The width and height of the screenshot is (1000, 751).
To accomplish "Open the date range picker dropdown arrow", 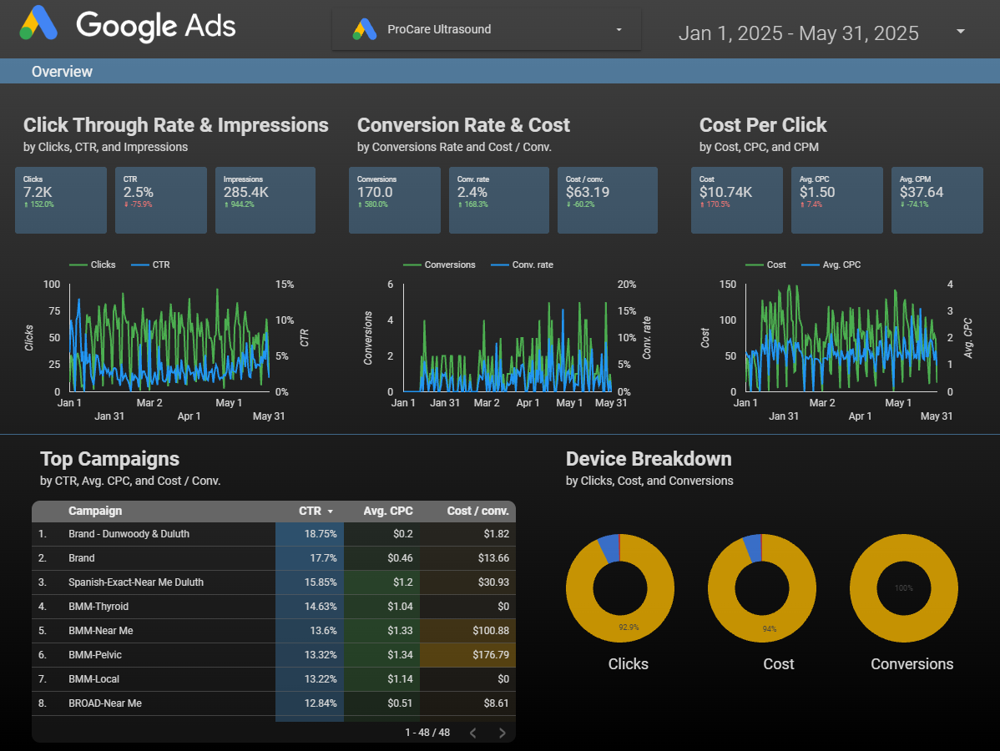I will 961,32.
